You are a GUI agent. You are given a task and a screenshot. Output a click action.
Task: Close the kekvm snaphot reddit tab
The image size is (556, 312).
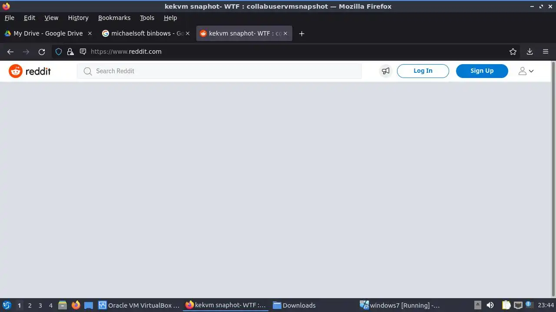point(285,33)
